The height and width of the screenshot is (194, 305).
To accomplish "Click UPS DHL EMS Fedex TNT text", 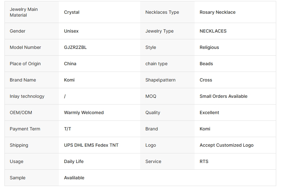I will [91, 145].
